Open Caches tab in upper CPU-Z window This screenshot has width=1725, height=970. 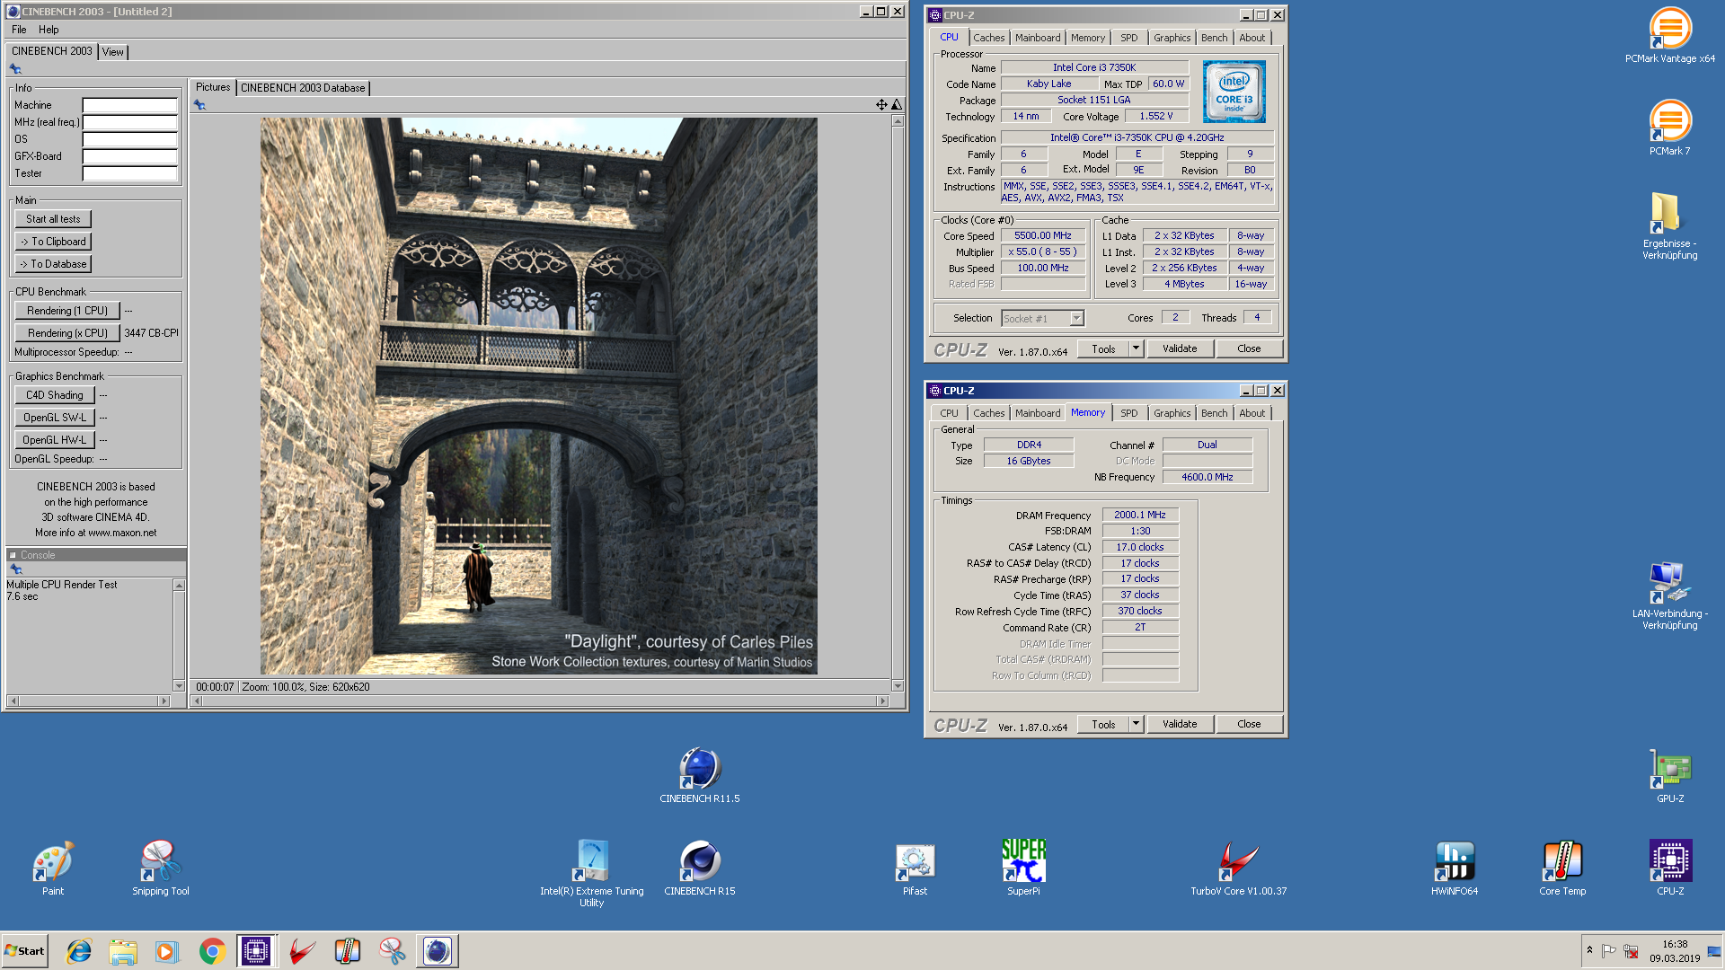coord(988,38)
